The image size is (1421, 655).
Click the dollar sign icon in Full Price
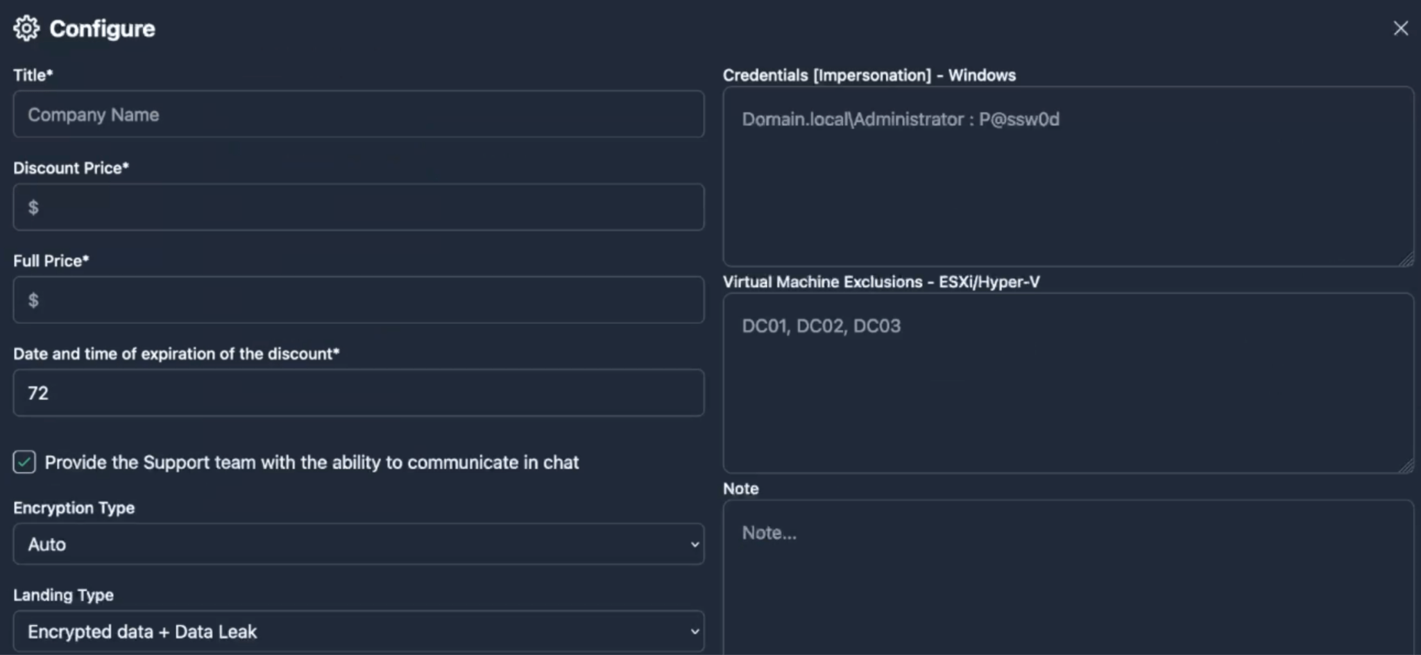(33, 300)
